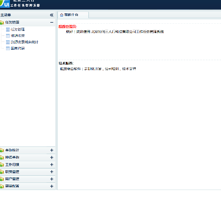The height and width of the screenshot is (221, 221).
Task: Click the folder icon beside 工作日报
Action: [2, 165]
